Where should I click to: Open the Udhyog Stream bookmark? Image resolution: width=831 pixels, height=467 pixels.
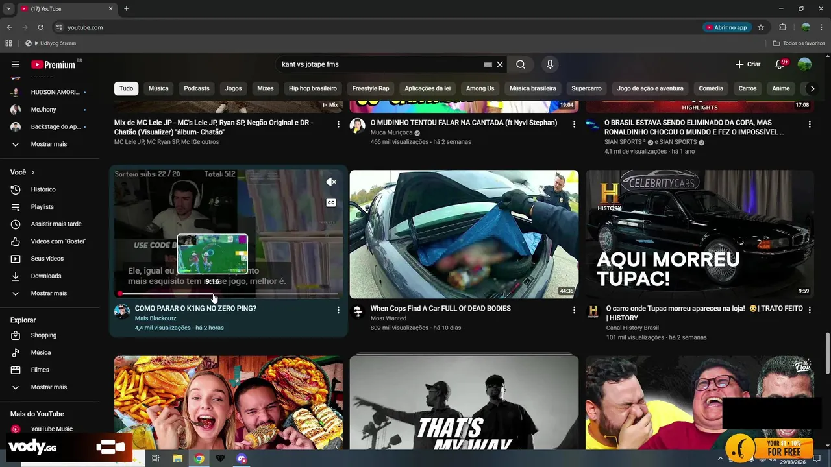click(51, 43)
